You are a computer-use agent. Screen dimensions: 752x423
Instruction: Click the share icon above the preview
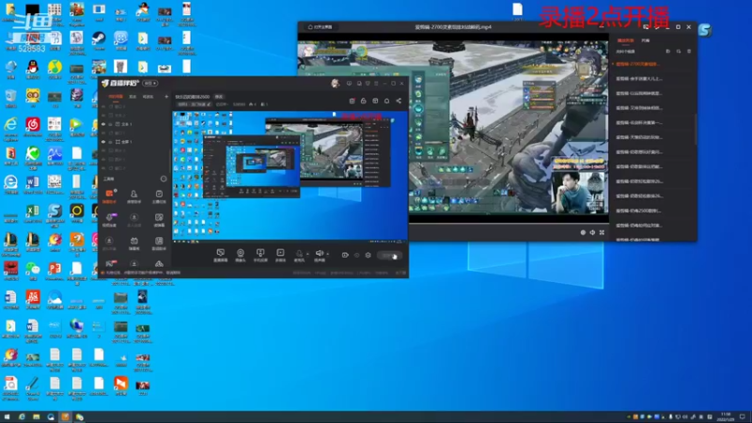pyautogui.click(x=399, y=101)
